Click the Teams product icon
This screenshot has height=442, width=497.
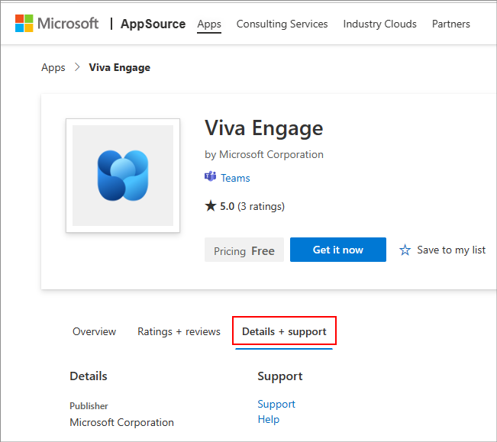pyautogui.click(x=210, y=176)
